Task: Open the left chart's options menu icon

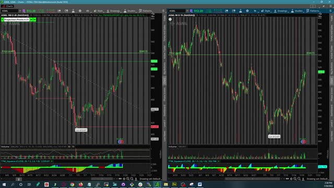Action: coord(163,11)
